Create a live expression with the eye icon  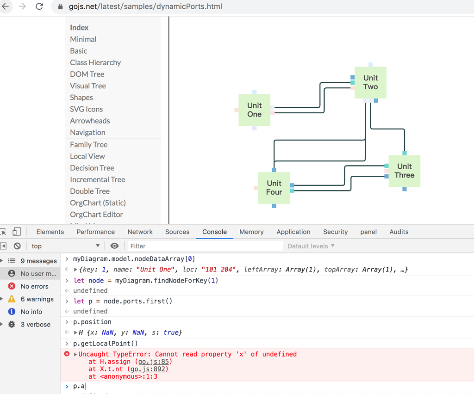(x=115, y=246)
